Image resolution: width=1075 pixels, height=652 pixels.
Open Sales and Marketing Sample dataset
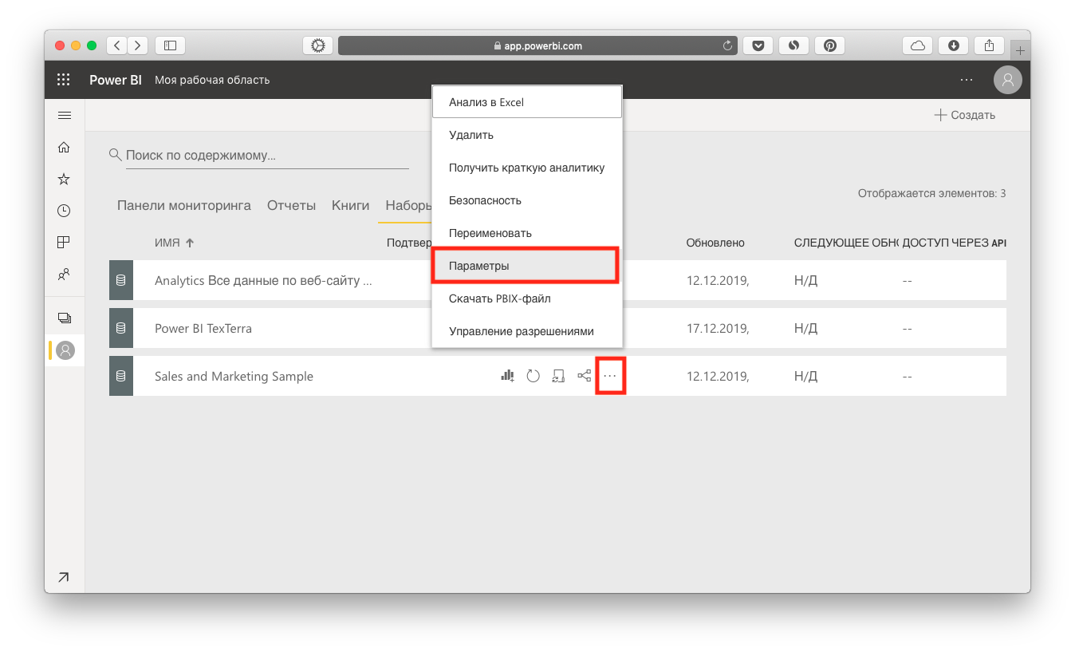click(234, 376)
